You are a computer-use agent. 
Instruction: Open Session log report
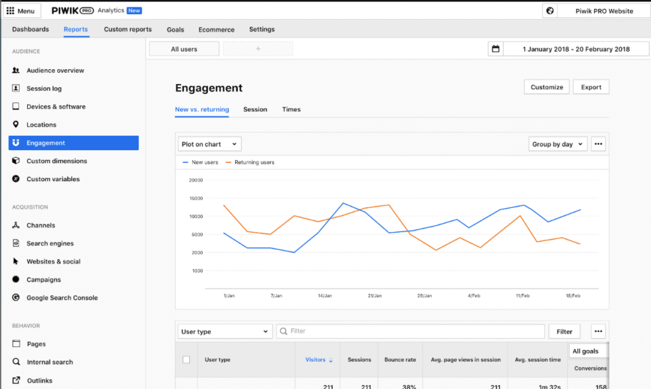coord(44,88)
